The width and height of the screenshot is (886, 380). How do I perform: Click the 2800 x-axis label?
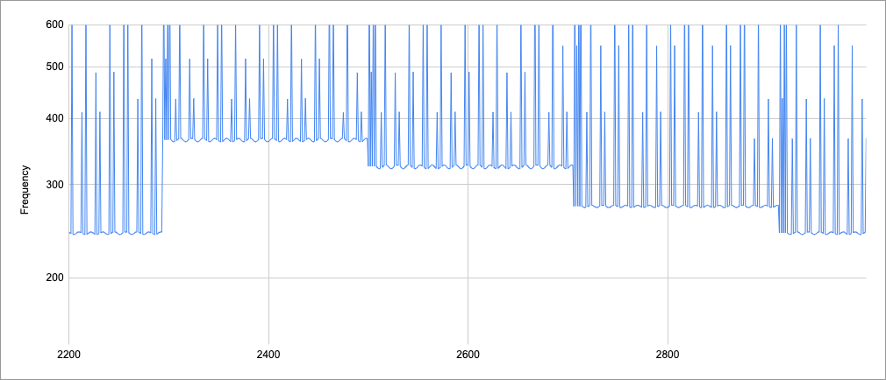[668, 356]
